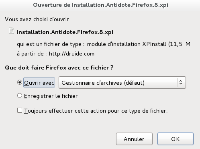Screen dimensions: 200x149
Task: Click the 'Vous avez choisi d'ouvrir' intro text
Action: (x=37, y=19)
